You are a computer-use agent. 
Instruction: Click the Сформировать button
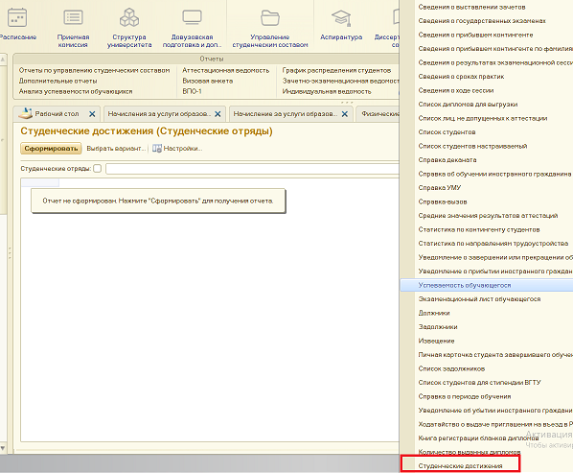click(51, 148)
